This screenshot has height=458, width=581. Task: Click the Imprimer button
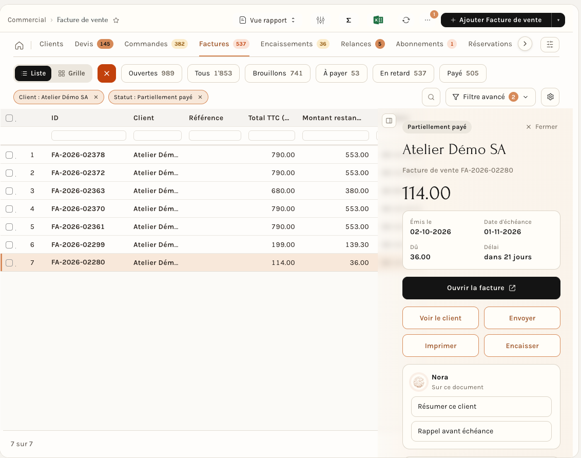[440, 346]
